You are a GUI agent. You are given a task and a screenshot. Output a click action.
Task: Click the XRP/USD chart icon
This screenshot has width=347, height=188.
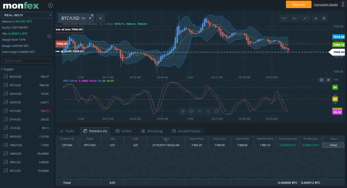(x=6, y=162)
